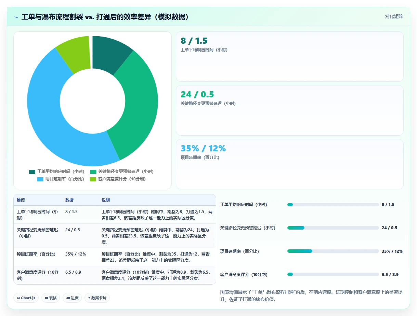Screen dimensions: 417x316
Task: Select the 数据卡片 tag chip
Action: pos(97,298)
